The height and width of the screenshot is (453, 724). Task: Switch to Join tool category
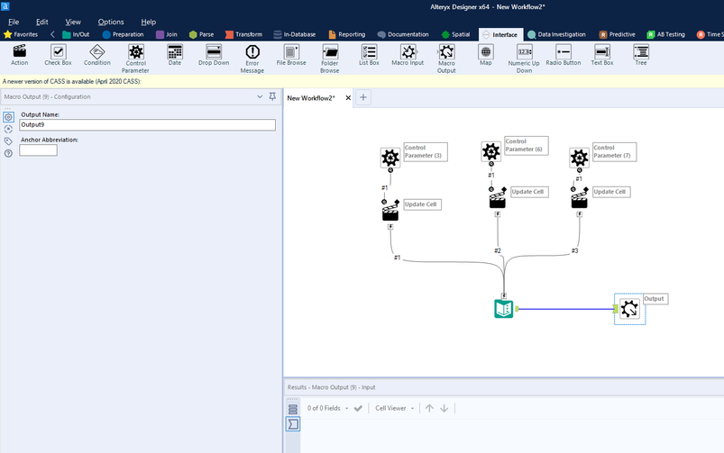[167, 34]
